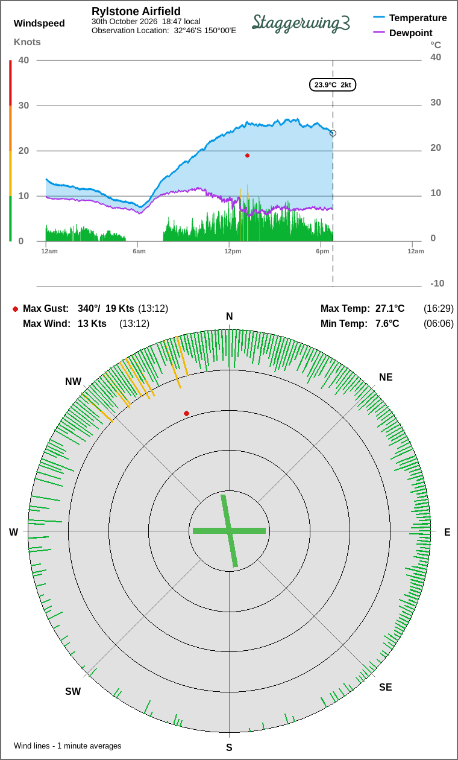Screen dimensions: 458x760
Task: Click the right 12am axis label
Action: coord(416,251)
